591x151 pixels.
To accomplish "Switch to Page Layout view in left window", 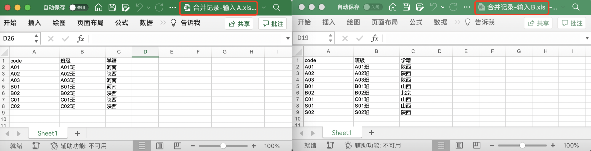I will [160, 146].
